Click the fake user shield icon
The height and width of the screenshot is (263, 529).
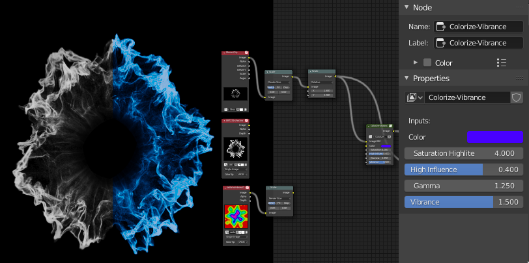tap(517, 97)
